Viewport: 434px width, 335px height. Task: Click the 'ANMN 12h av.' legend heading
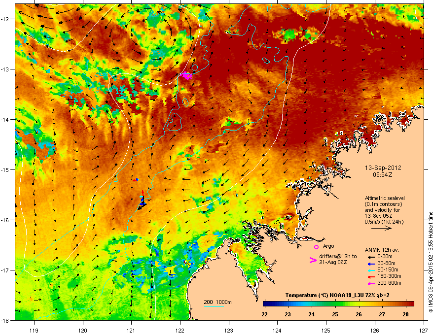pyautogui.click(x=382, y=250)
